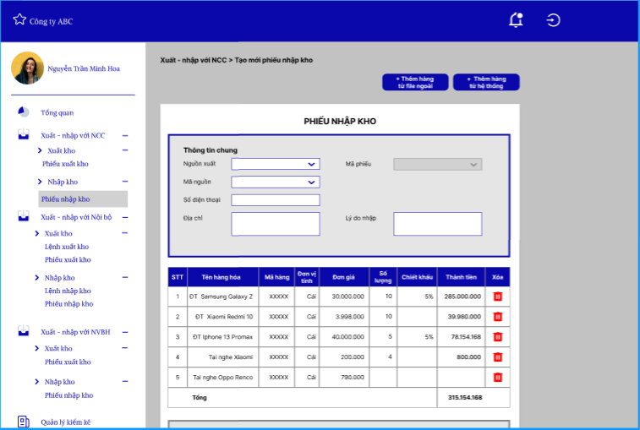The image size is (640, 430).
Task: Go to Tổng quan menu item
Action: [x=57, y=112]
